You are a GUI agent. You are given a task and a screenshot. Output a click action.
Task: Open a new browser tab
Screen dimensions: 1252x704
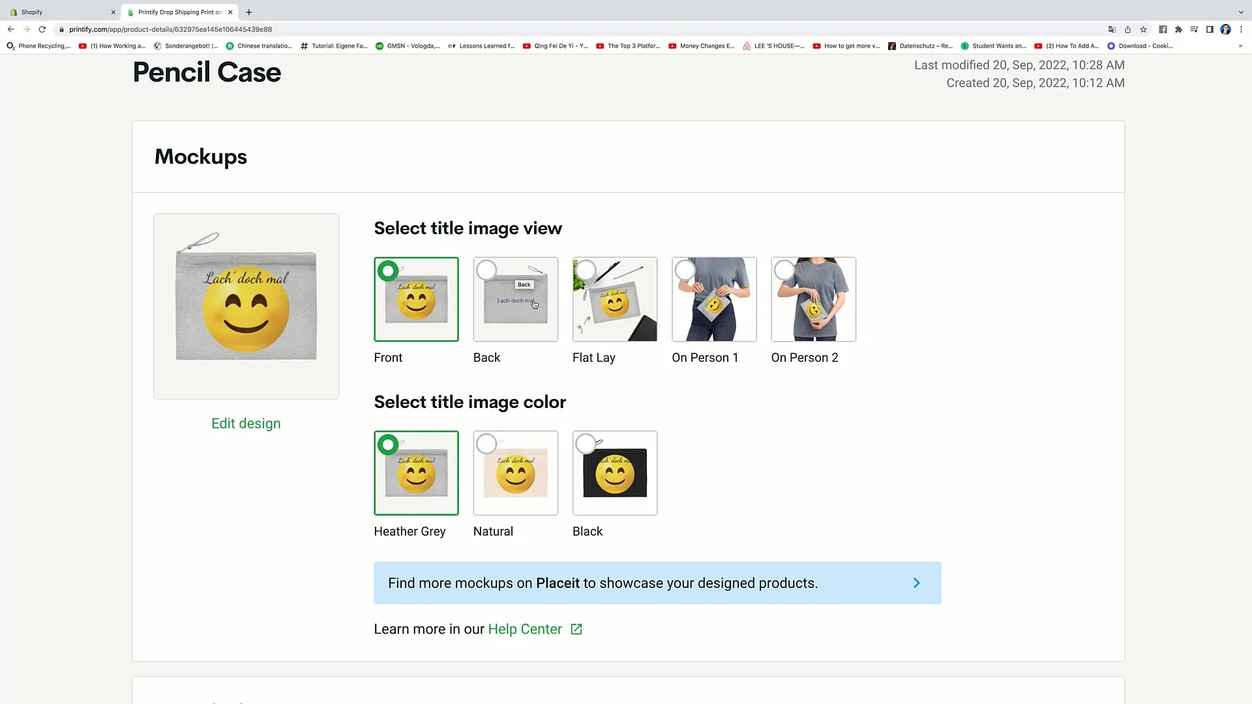[x=248, y=12]
